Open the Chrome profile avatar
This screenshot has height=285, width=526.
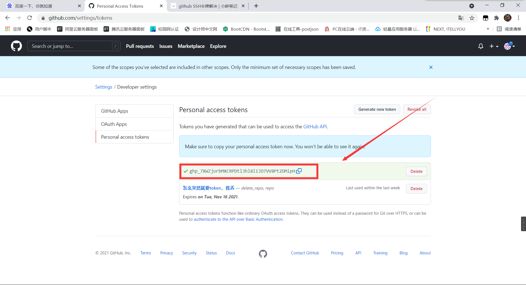pyautogui.click(x=508, y=18)
